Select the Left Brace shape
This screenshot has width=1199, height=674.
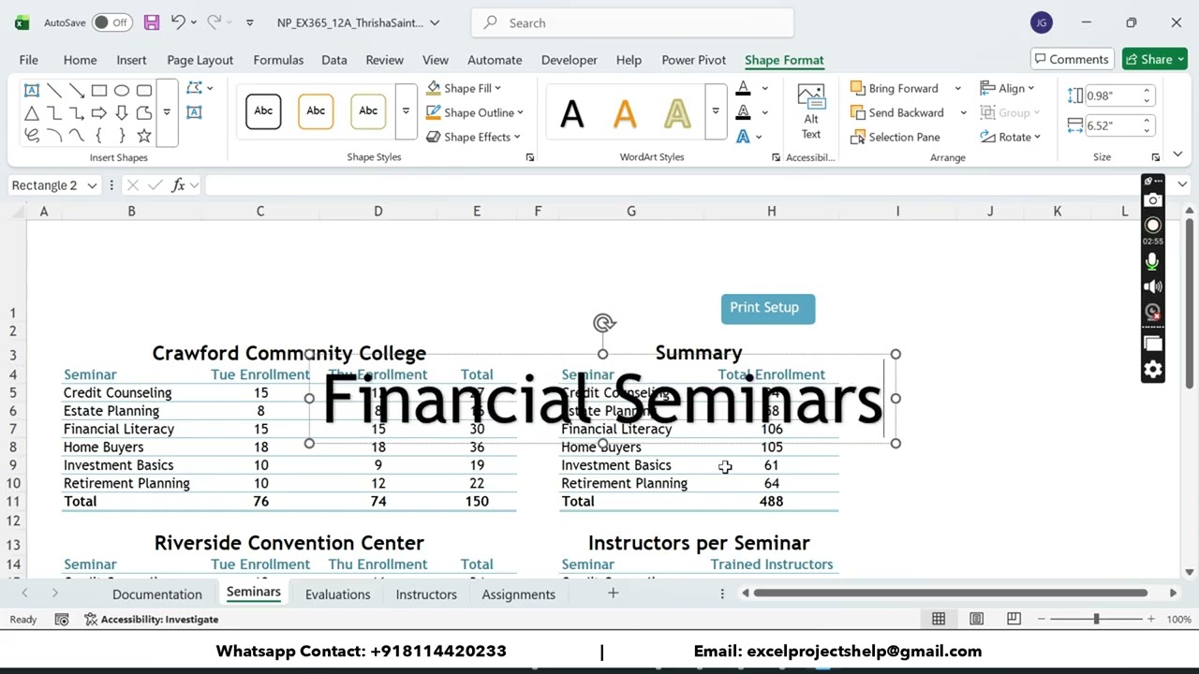click(99, 136)
